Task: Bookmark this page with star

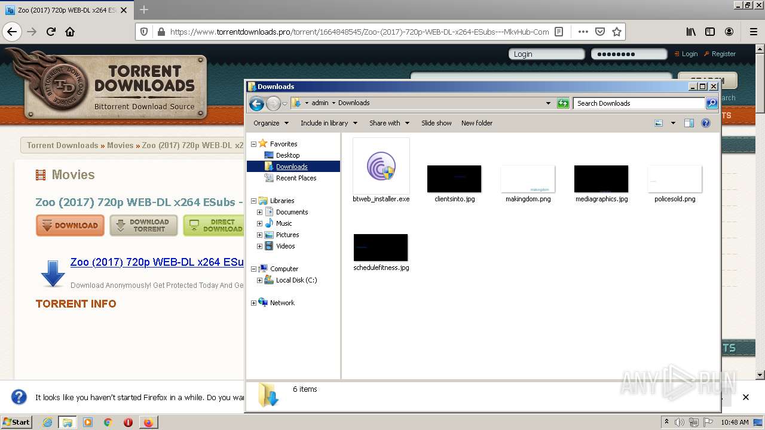Action: point(617,32)
